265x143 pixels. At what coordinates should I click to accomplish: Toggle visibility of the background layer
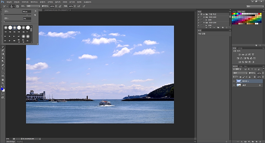coord(234,85)
